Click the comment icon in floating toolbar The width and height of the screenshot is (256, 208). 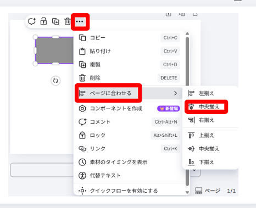click(32, 21)
